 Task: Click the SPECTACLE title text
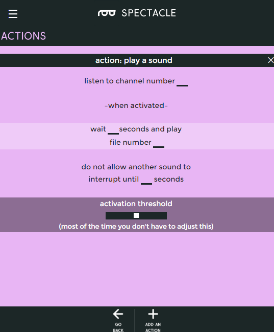pos(148,13)
